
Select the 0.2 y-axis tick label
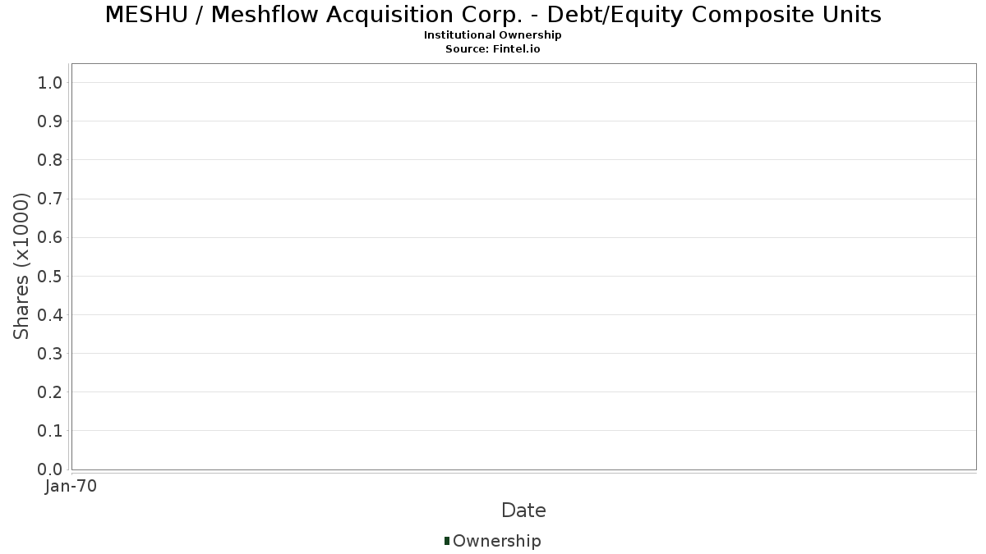pos(50,392)
